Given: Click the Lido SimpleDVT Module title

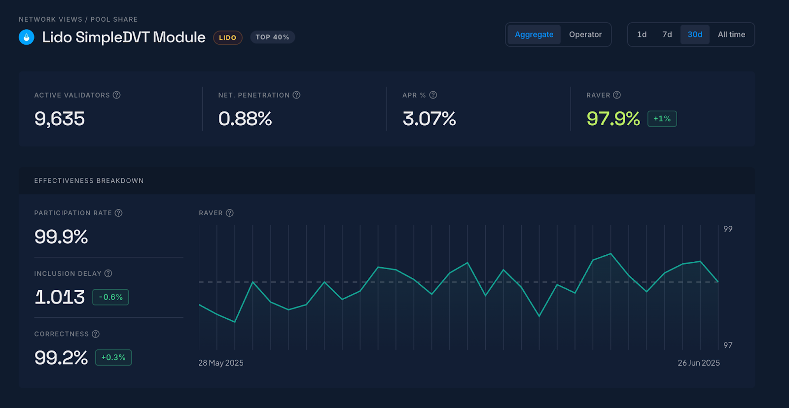Looking at the screenshot, I should click(124, 37).
